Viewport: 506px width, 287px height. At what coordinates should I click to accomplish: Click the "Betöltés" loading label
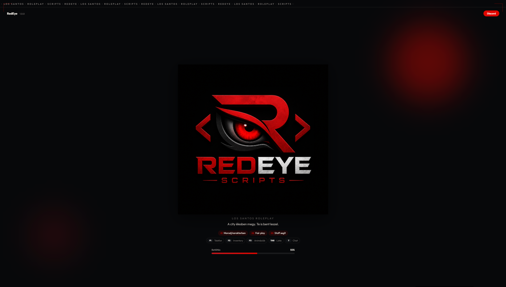pos(216,250)
